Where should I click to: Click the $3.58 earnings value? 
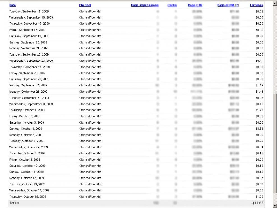tap(259, 129)
